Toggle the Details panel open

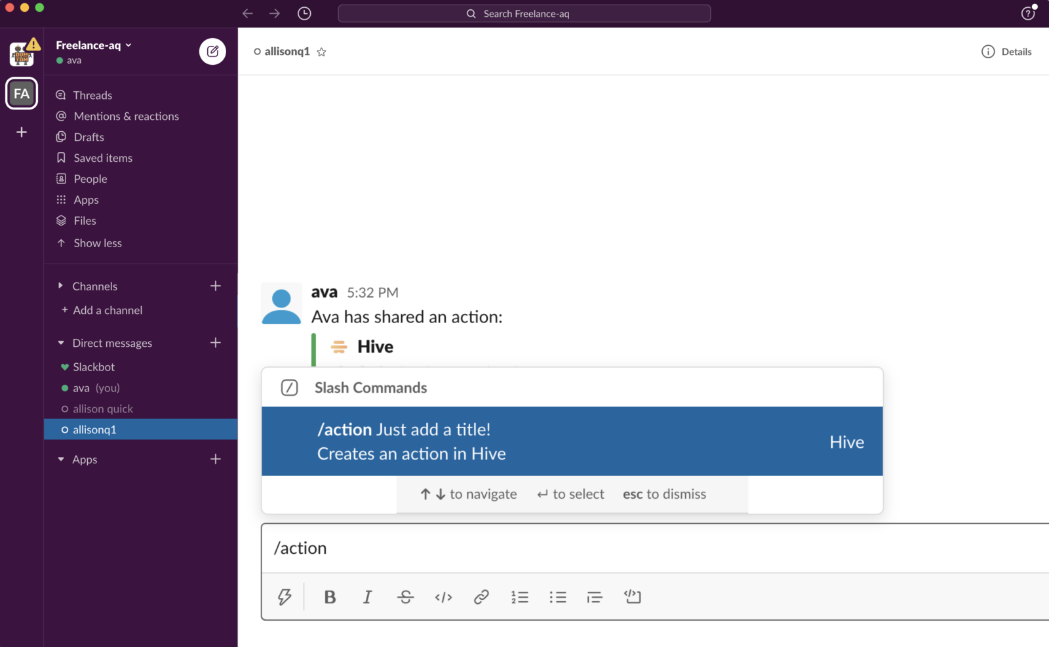(1006, 51)
